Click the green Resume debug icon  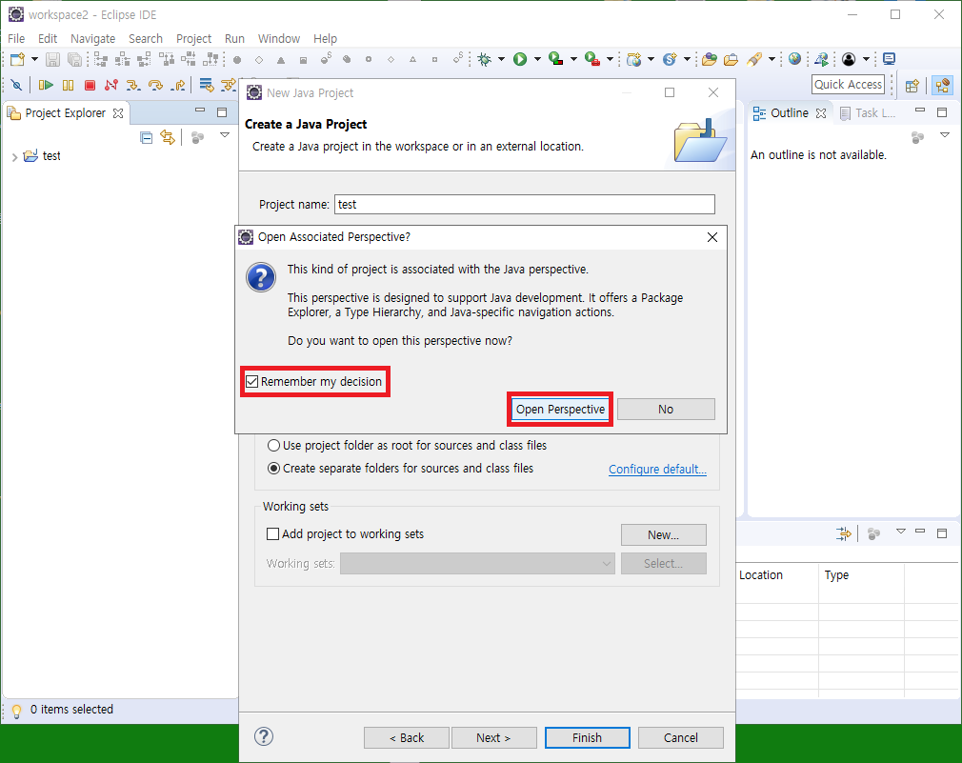(x=46, y=85)
